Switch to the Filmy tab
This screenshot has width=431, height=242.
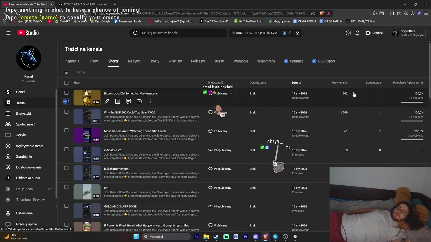[94, 61]
